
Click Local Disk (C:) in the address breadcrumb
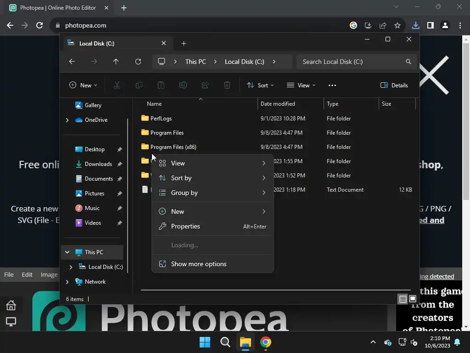[x=245, y=62]
